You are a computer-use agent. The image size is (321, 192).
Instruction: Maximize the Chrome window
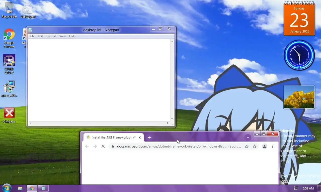(264, 134)
